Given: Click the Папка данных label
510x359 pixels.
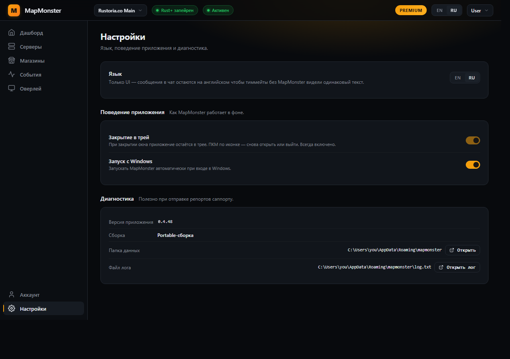Looking at the screenshot, I should [x=124, y=251].
